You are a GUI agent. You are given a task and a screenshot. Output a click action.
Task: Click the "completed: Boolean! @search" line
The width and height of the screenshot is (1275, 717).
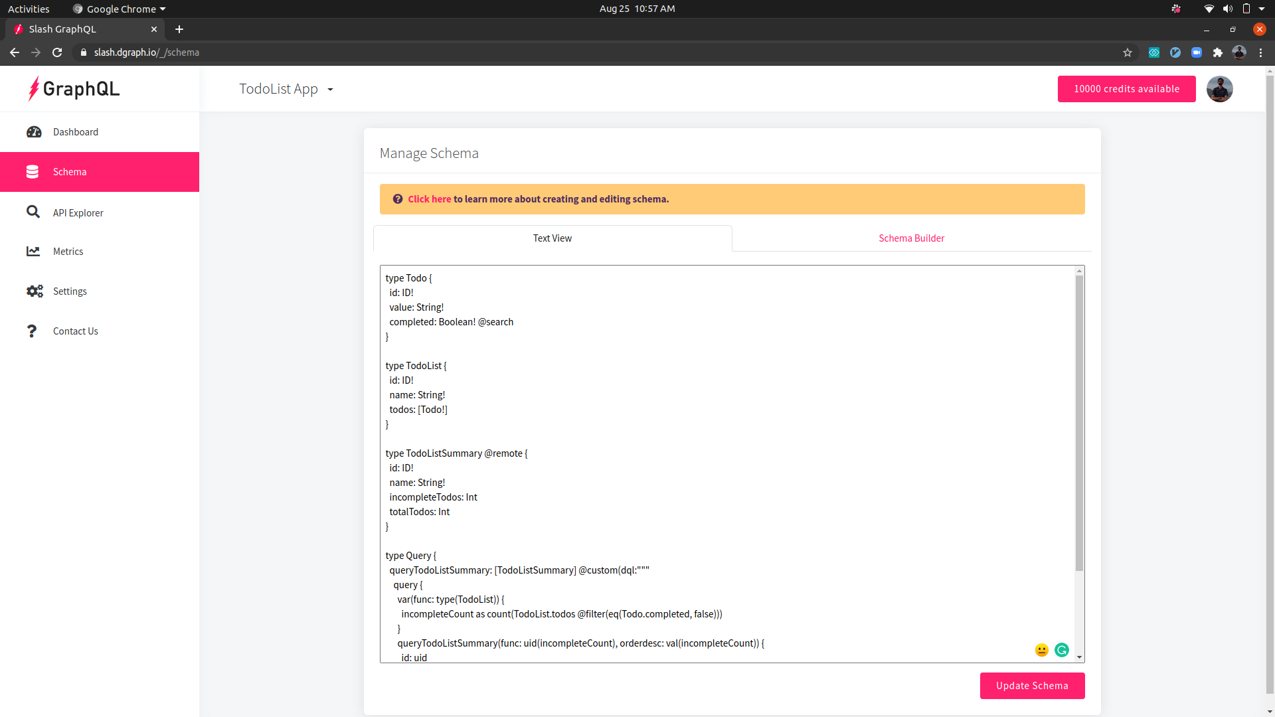(x=451, y=322)
